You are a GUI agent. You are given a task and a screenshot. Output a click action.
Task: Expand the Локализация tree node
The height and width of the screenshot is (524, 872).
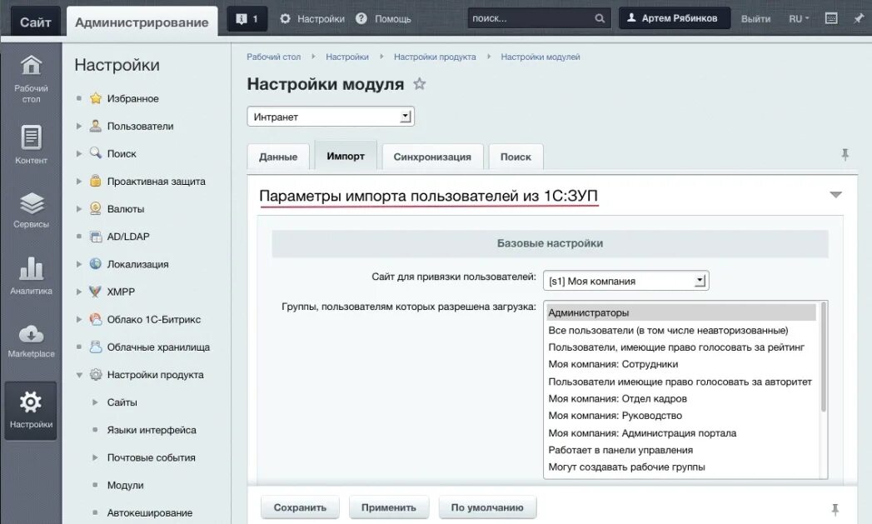tap(79, 264)
